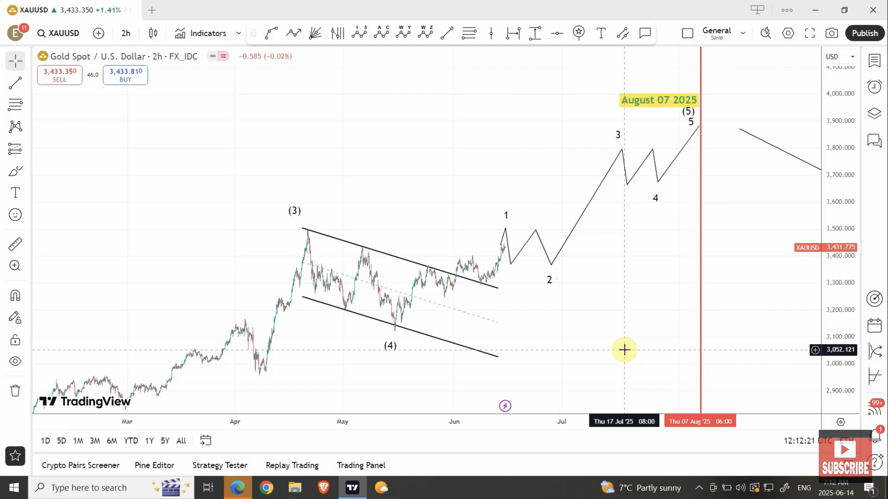This screenshot has width=888, height=499.
Task: Toggle lock all drawing tools
Action: pyautogui.click(x=15, y=340)
